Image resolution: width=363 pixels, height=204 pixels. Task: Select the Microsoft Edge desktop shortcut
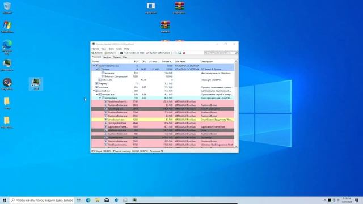(x=7, y=47)
